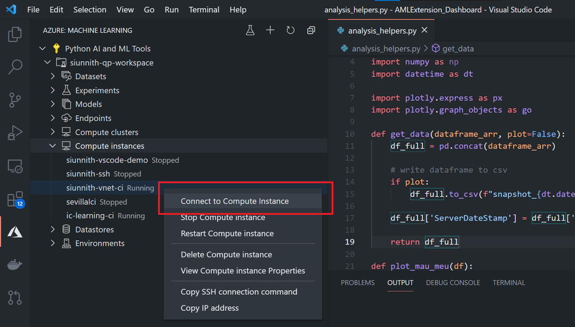Screen dimensions: 575x327
Task: Expand the Datasets node
Action: point(53,76)
